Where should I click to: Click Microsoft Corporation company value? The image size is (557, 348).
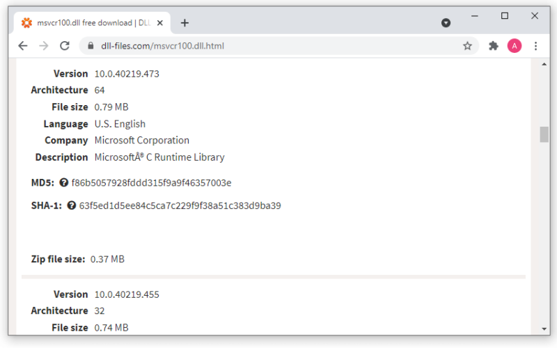(142, 141)
